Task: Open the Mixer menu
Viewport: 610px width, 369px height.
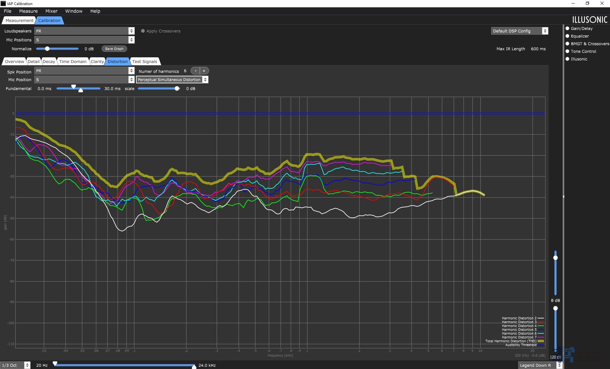Action: coord(51,11)
